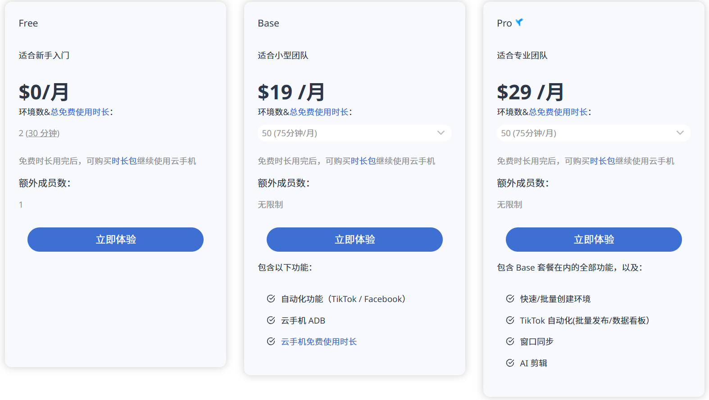709x400 pixels.
Task: Open the 云手机免费使用时长 link
Action: click(318, 341)
